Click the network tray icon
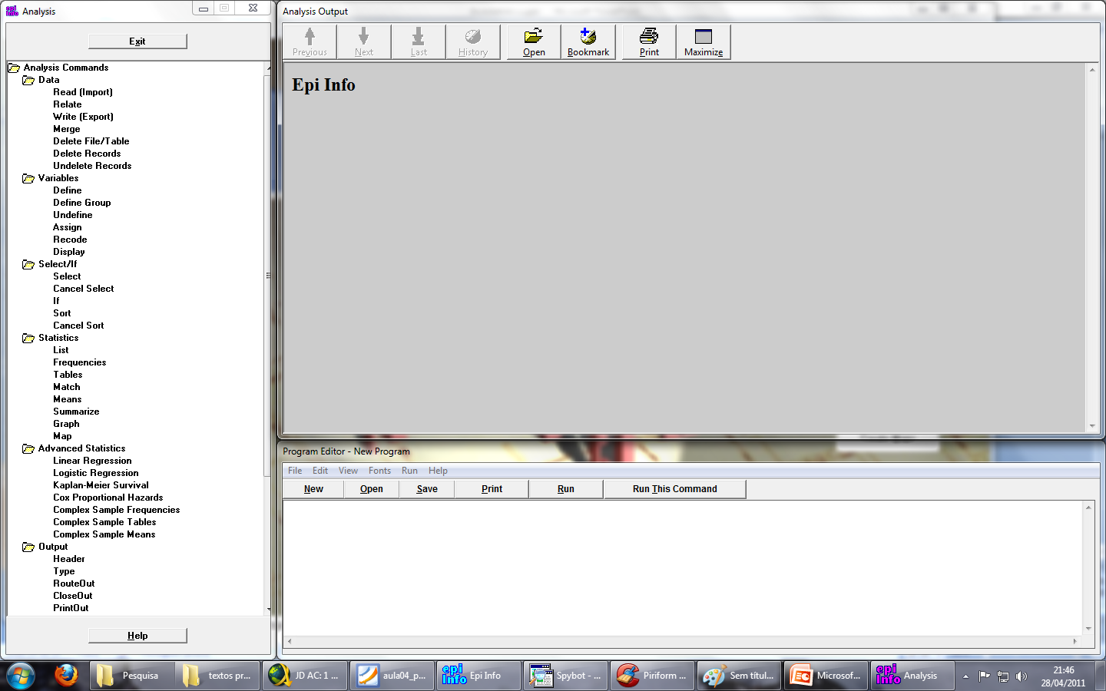The width and height of the screenshot is (1106, 691). pyautogui.click(x=1002, y=676)
